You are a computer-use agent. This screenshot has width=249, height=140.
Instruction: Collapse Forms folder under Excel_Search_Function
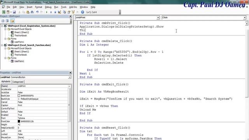coord(5,58)
